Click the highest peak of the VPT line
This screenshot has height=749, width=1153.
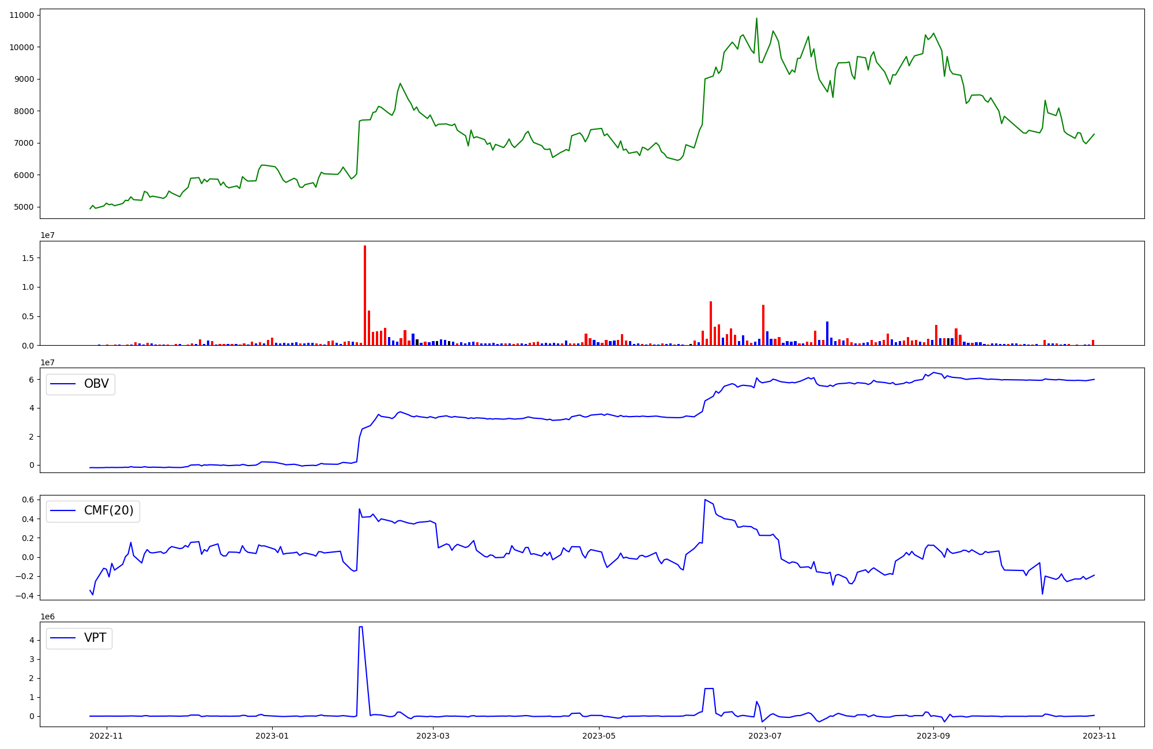coord(360,627)
